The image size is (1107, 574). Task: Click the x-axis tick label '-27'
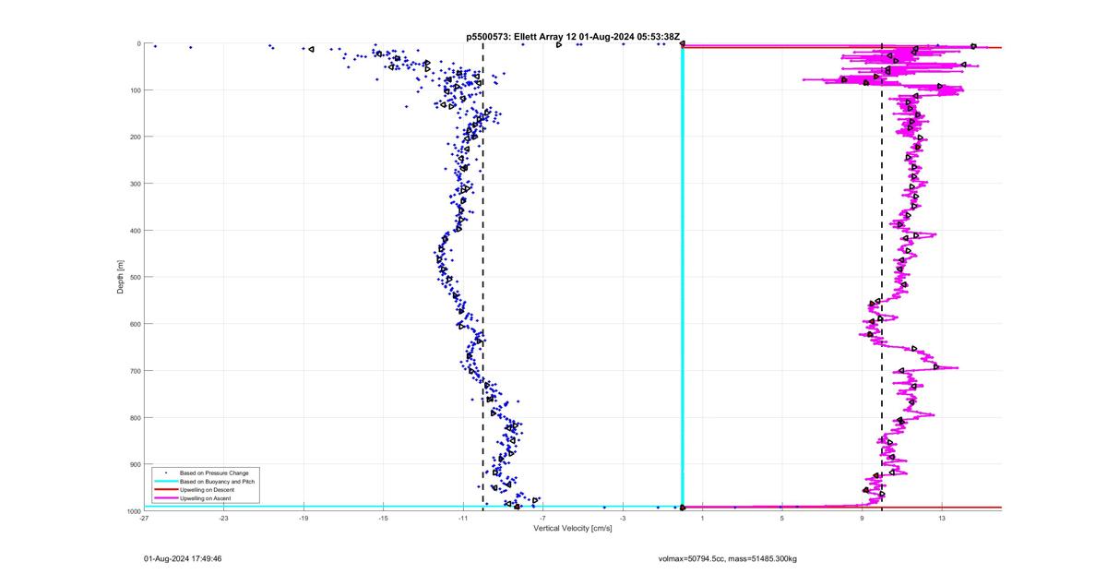(144, 518)
